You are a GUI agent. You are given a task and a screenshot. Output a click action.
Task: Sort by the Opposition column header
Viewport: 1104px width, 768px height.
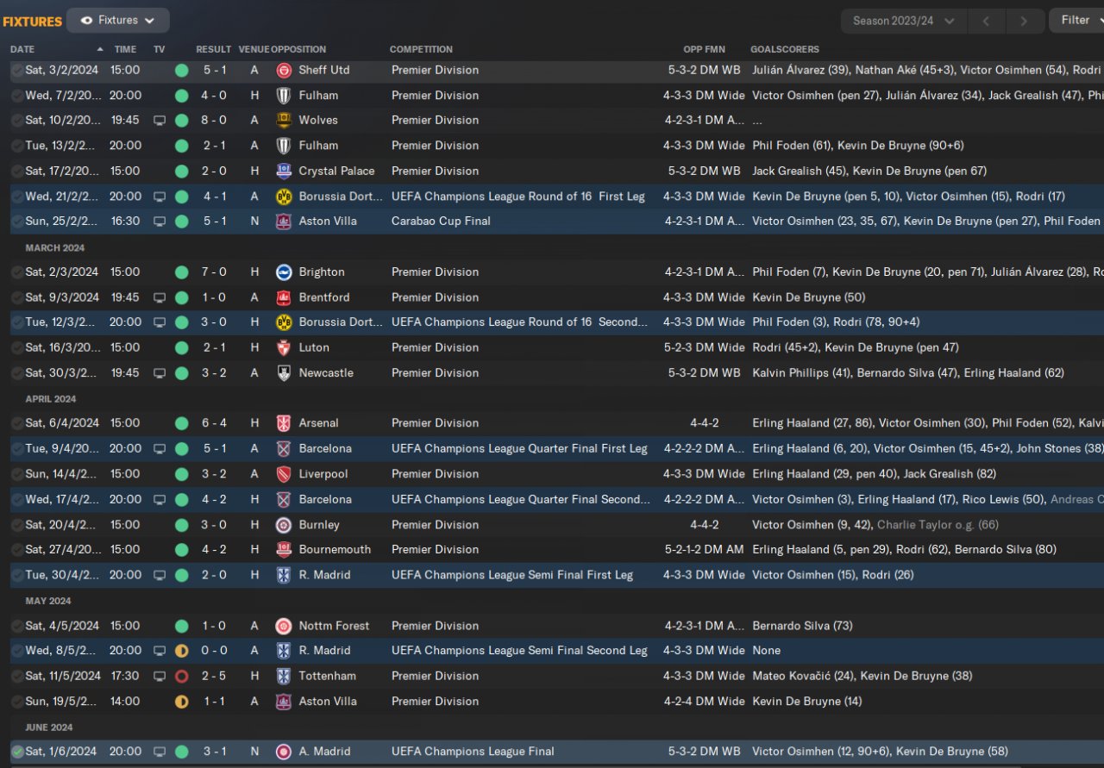299,49
